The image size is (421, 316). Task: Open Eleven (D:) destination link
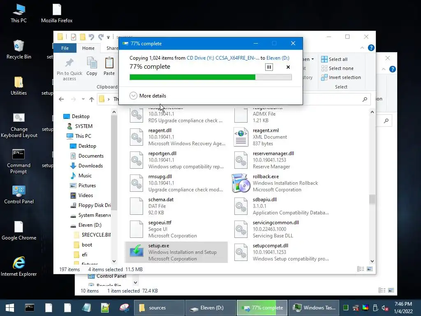tap(278, 58)
